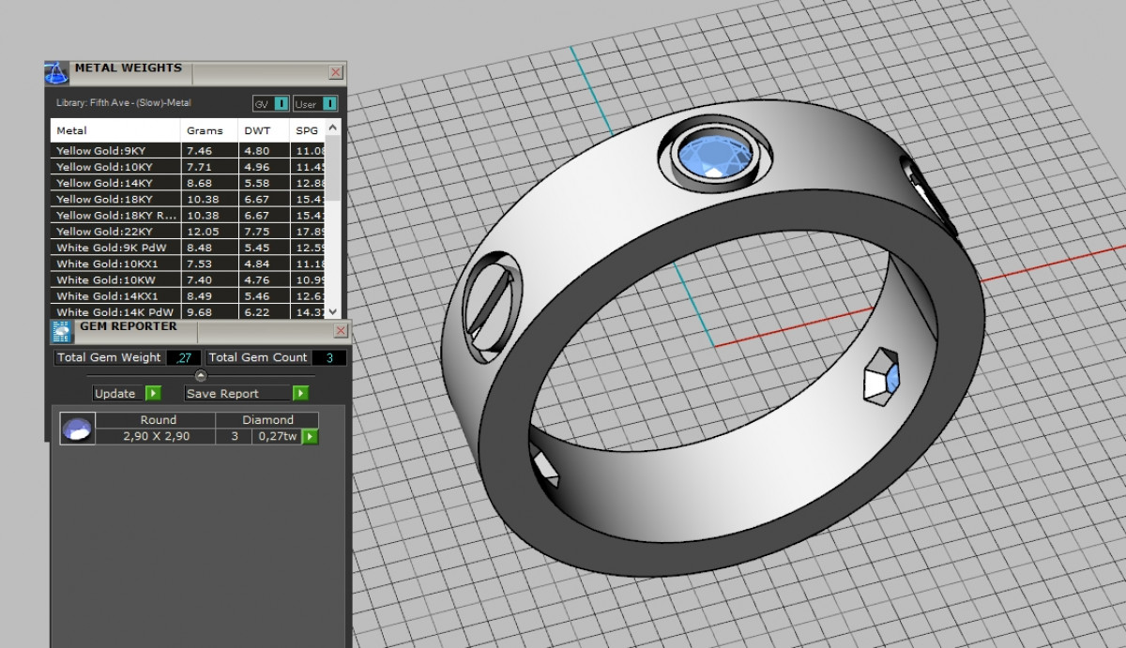Close the Metal Weights panel
Image resolution: width=1126 pixels, height=648 pixels.
click(336, 72)
